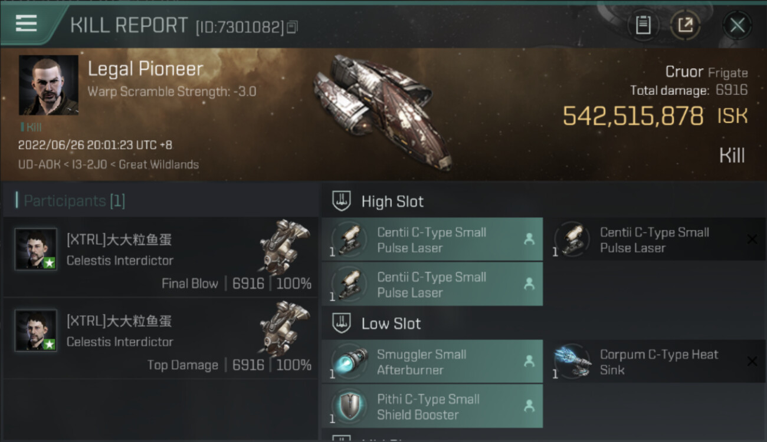767x442 pixels.
Task: Open the Participants section header
Action: pos(70,201)
